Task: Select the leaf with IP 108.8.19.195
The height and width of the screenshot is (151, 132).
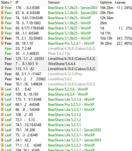Action: pos(66,94)
